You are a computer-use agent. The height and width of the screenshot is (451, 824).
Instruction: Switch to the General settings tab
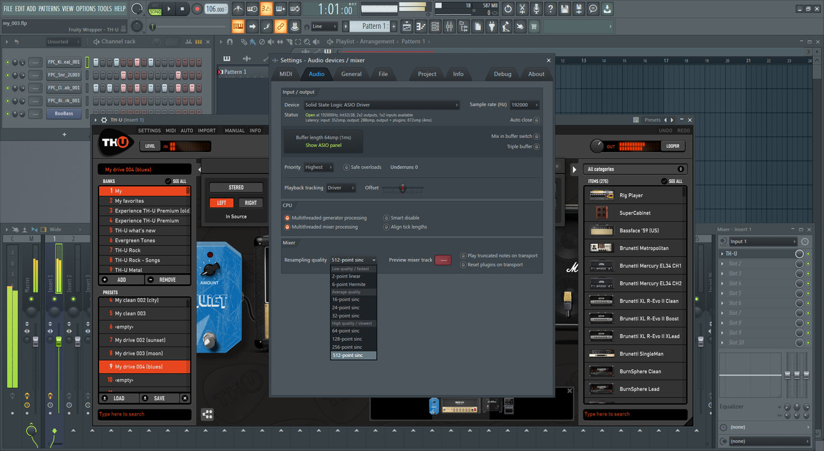(351, 74)
